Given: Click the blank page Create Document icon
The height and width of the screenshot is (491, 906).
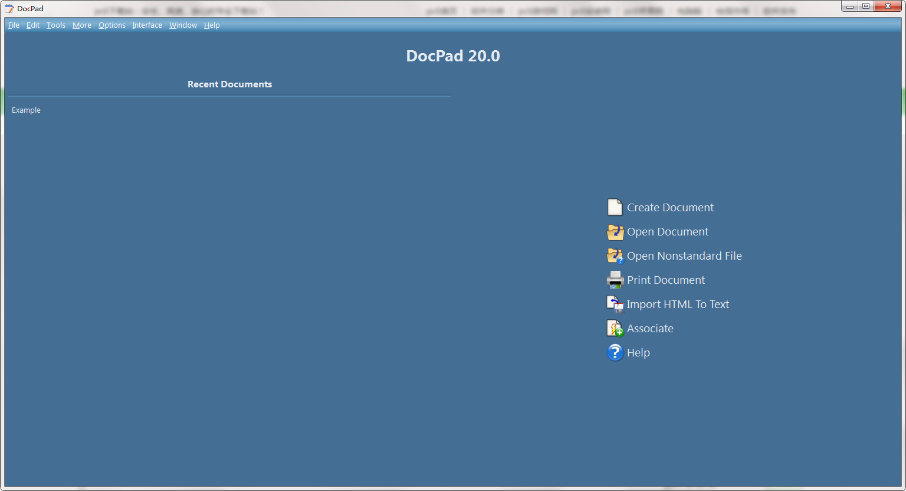Looking at the screenshot, I should coord(615,208).
